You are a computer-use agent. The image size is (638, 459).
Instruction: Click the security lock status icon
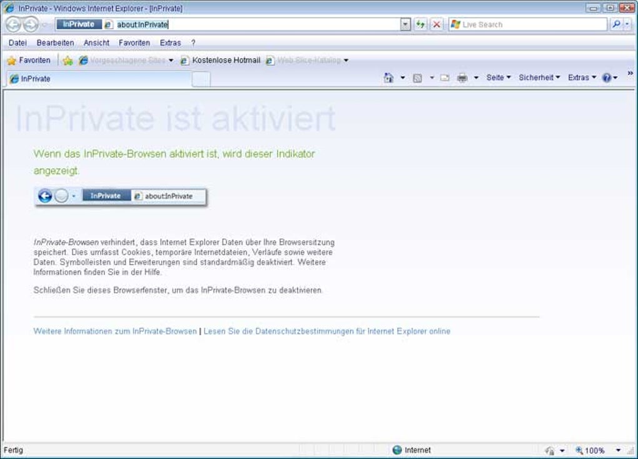point(550,450)
